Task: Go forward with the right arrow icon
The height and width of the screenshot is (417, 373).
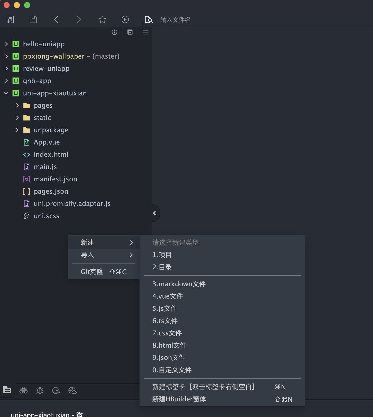Action: tap(79, 19)
